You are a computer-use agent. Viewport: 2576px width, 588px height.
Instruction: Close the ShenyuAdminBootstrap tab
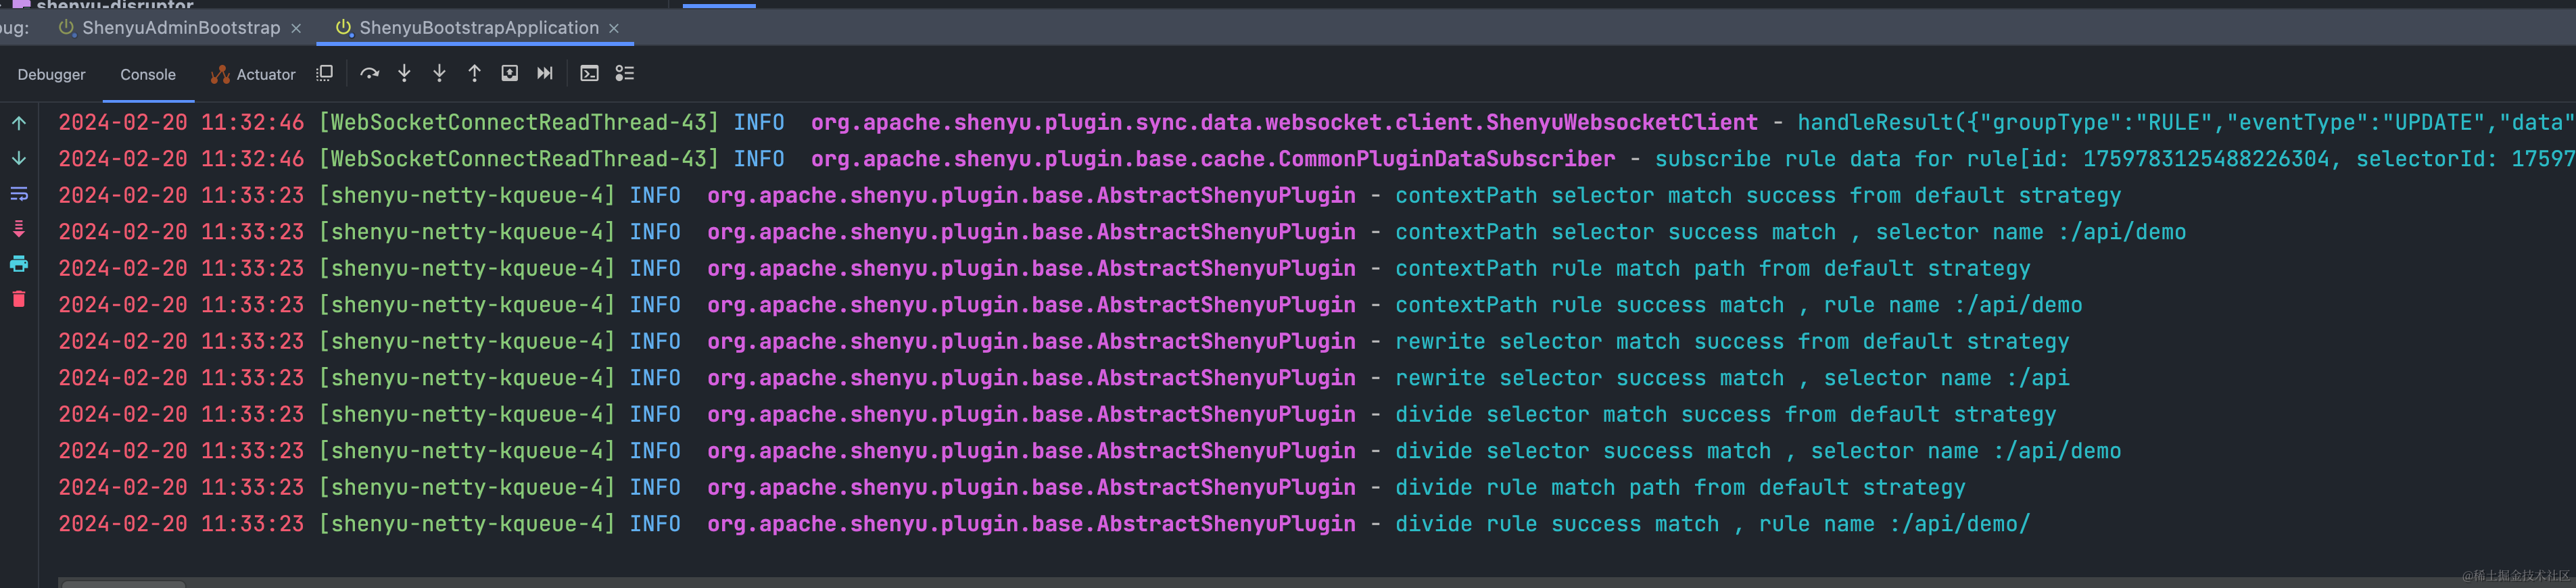pos(296,29)
